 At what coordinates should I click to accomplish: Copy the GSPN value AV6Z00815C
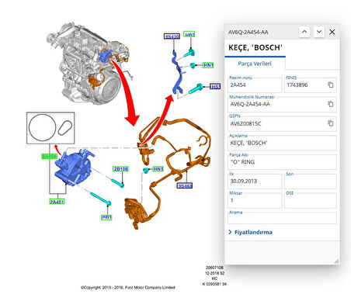click(x=331, y=123)
